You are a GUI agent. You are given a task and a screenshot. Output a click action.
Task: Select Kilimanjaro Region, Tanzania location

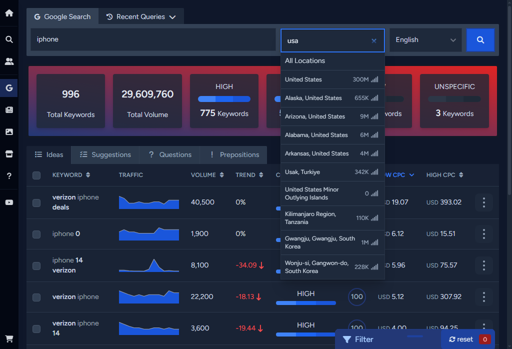(332, 218)
